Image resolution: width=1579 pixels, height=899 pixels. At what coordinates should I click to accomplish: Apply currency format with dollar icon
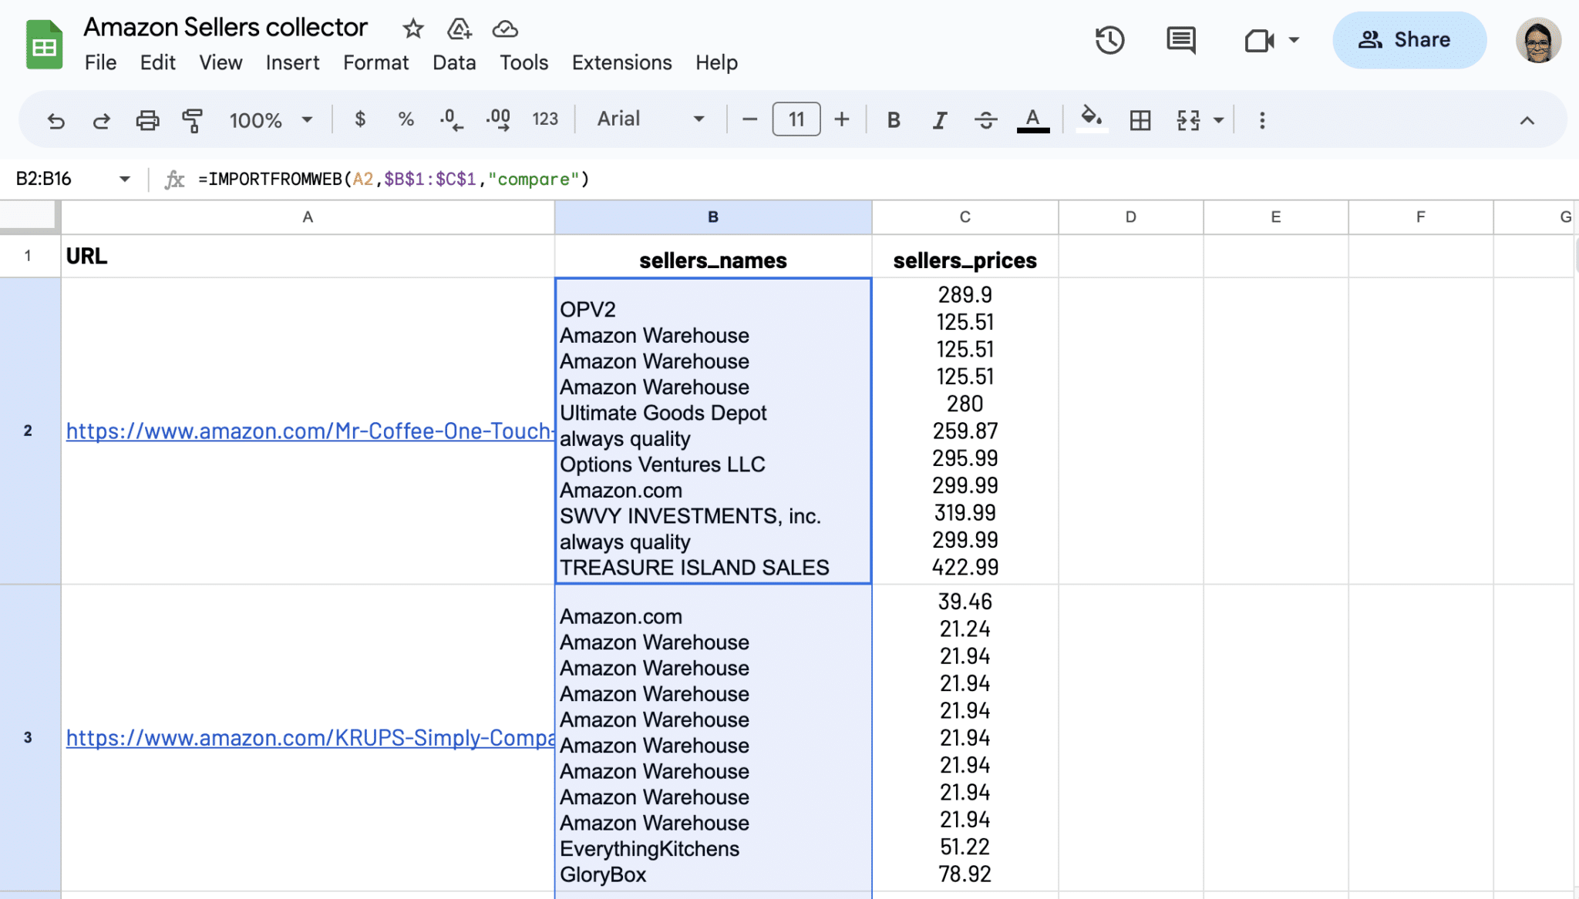tap(359, 119)
